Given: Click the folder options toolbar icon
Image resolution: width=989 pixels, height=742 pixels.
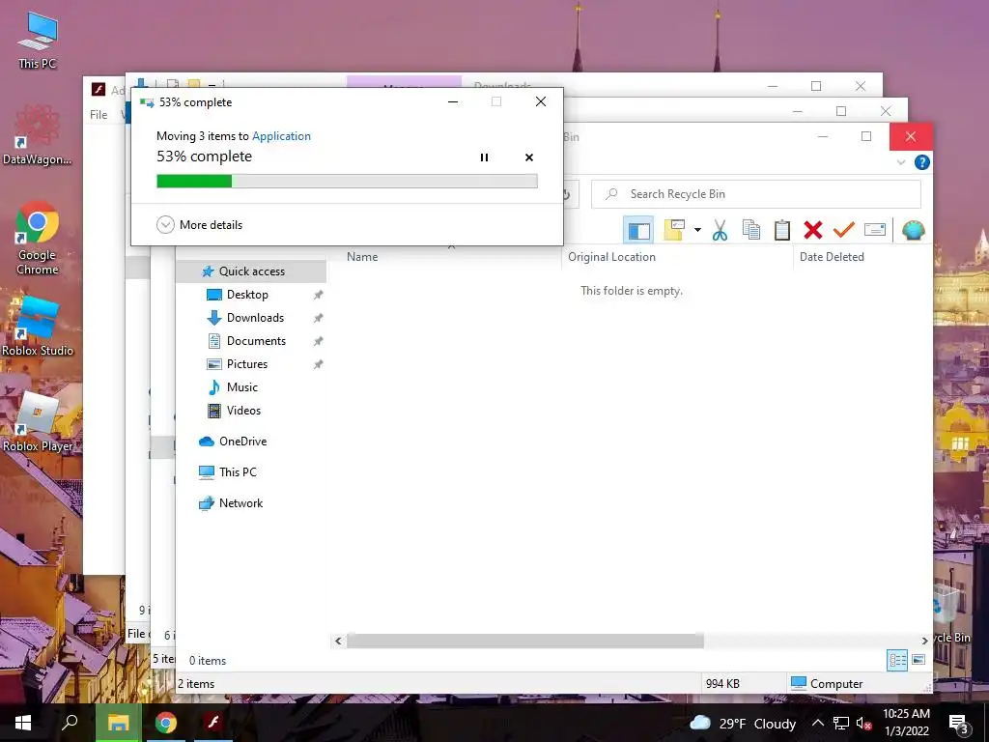Looking at the screenshot, I should coord(673,230).
